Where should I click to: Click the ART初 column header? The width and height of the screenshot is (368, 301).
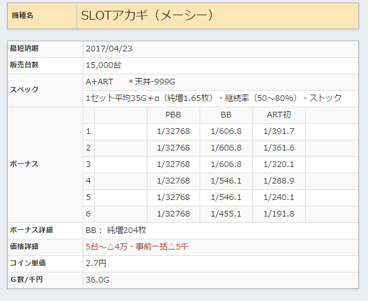(279, 115)
